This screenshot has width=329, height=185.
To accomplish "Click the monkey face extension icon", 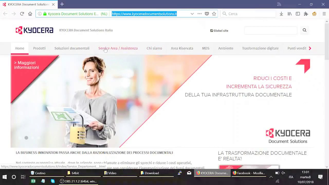I will [314, 14].
